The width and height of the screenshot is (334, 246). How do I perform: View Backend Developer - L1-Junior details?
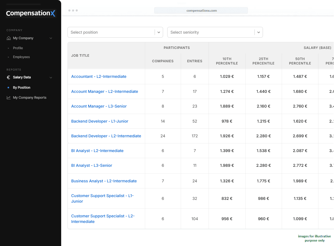[x=100, y=121]
